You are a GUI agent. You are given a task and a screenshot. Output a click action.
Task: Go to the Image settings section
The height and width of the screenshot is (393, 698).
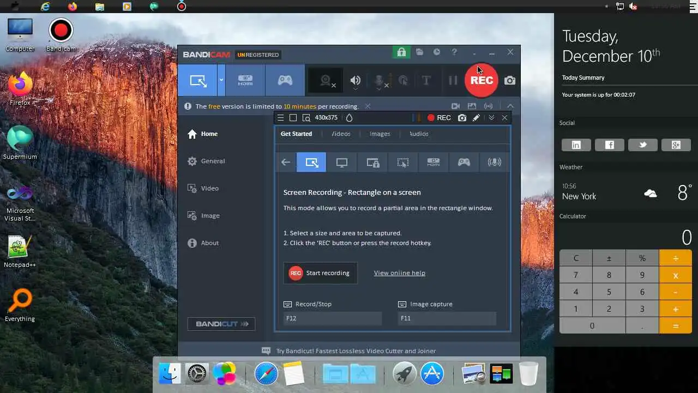(x=203, y=216)
